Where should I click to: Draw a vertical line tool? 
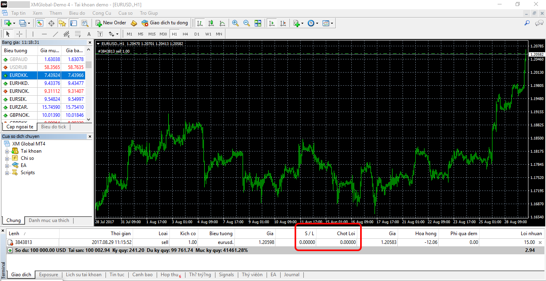[33, 34]
